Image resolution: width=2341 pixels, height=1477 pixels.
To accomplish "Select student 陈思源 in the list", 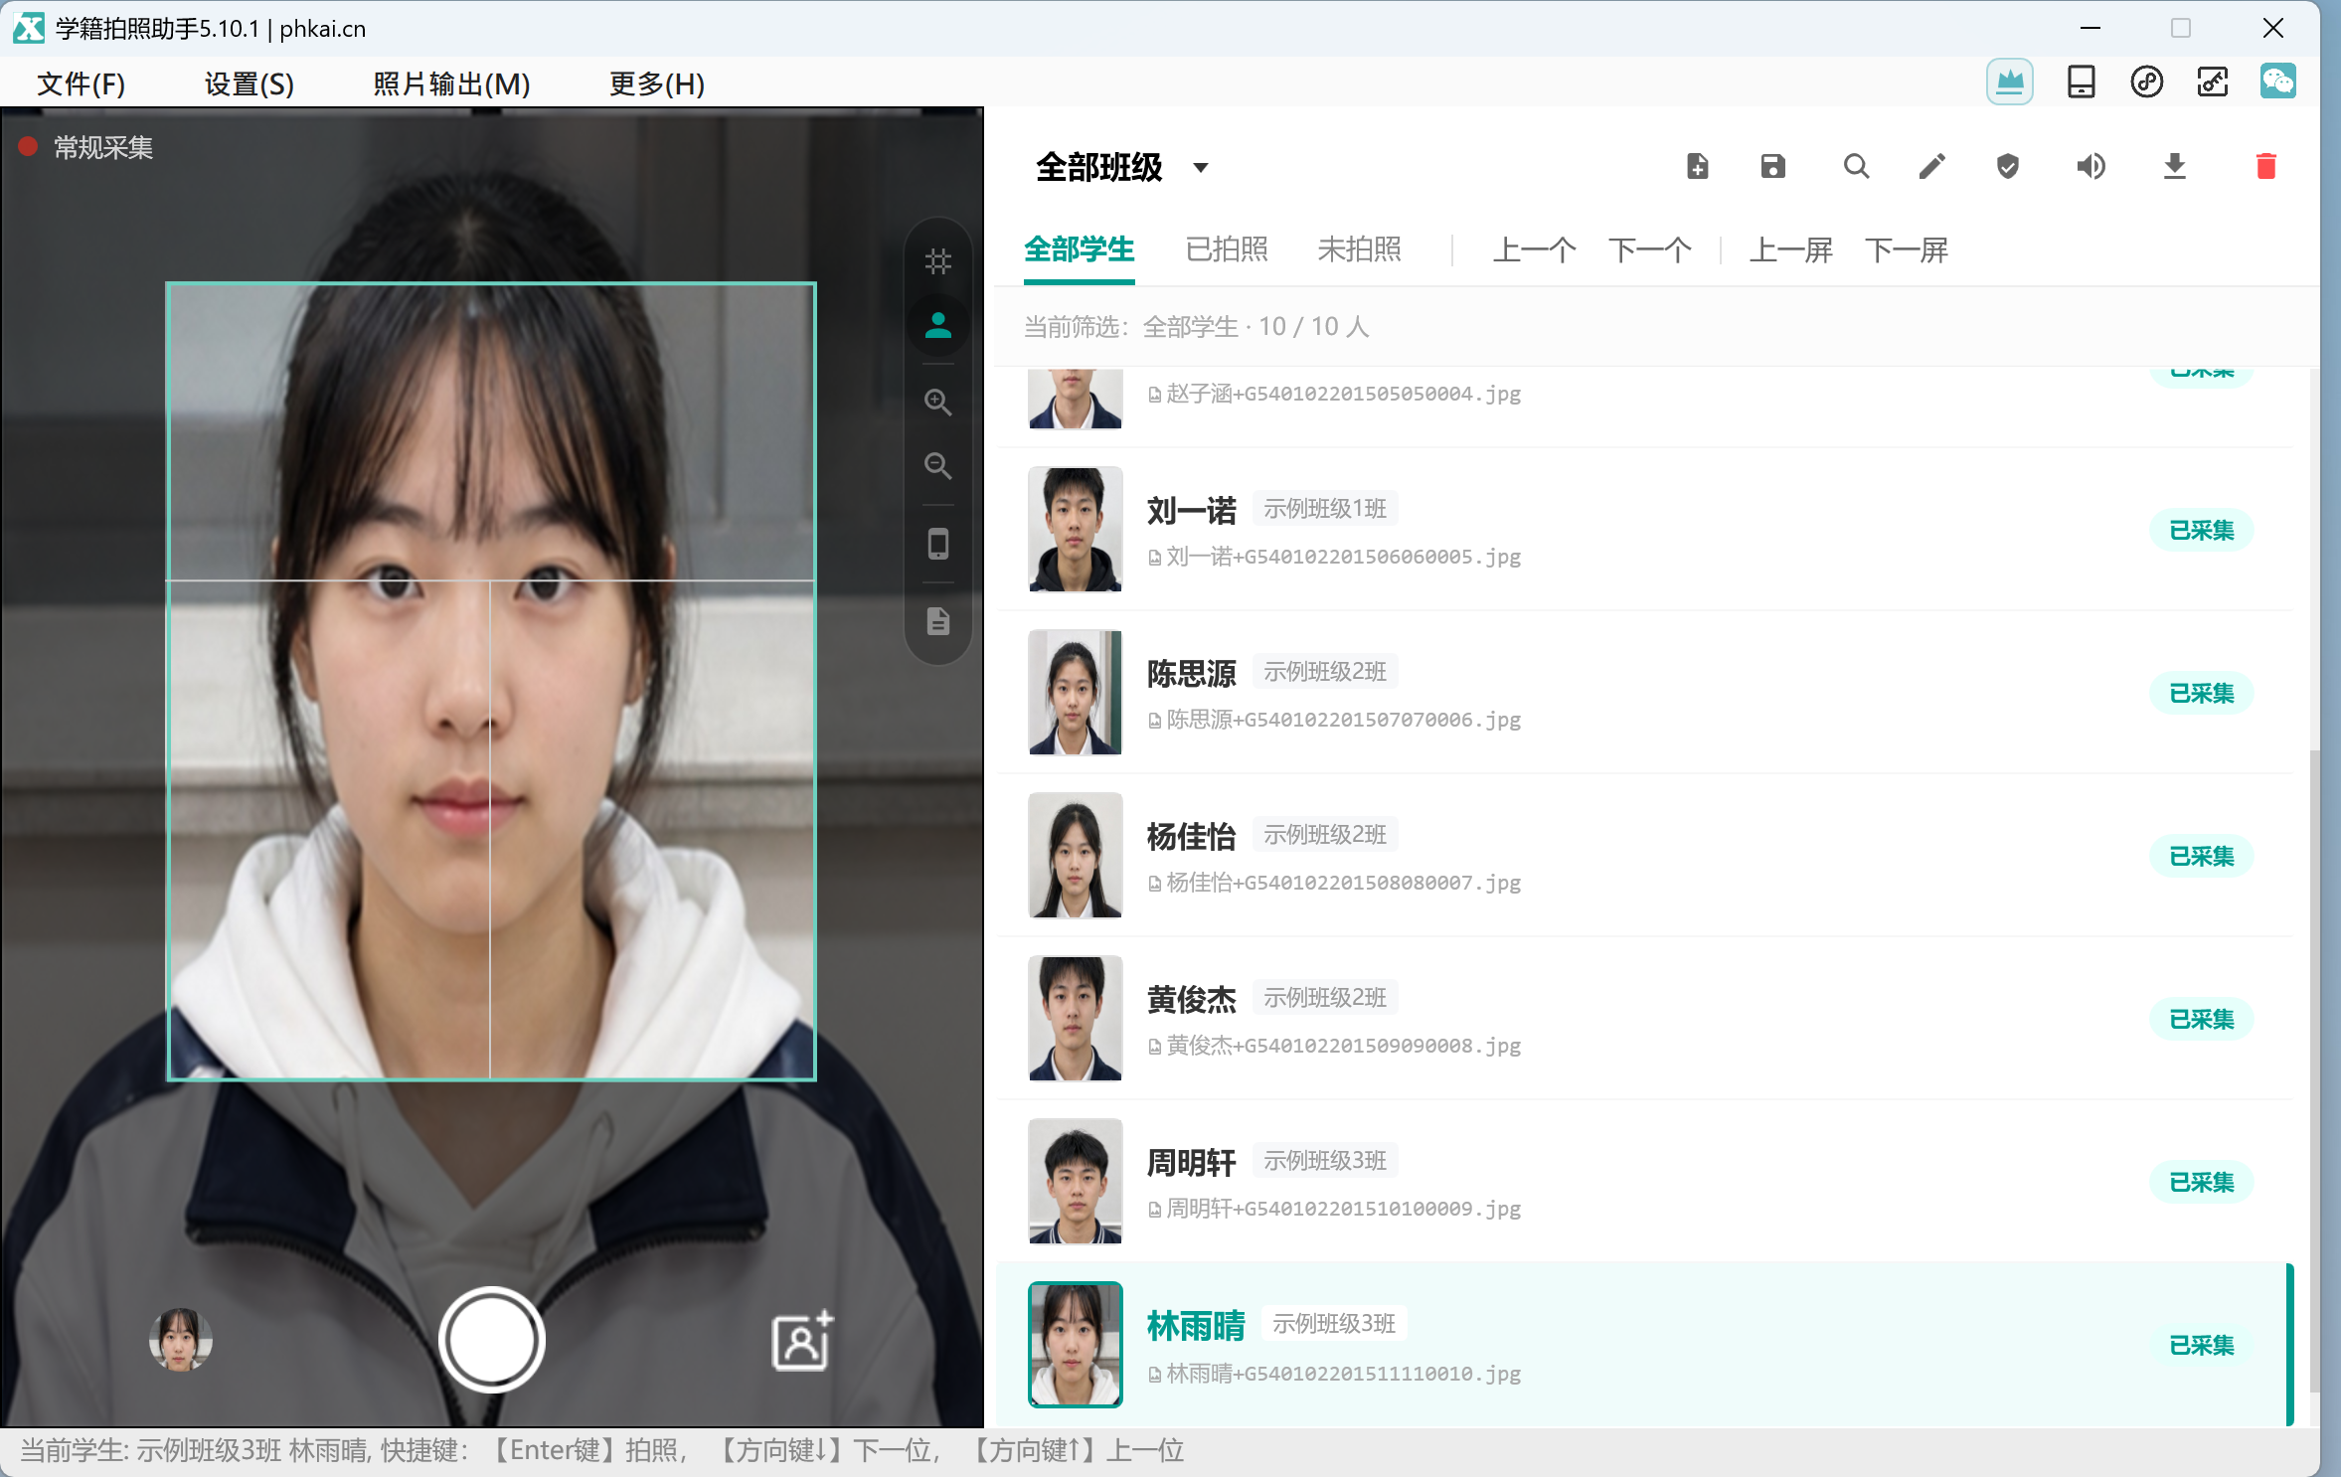I will tap(1645, 692).
